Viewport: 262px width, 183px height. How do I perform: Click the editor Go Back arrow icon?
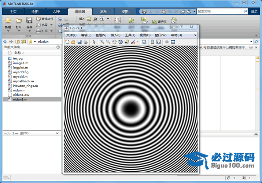(60, 19)
